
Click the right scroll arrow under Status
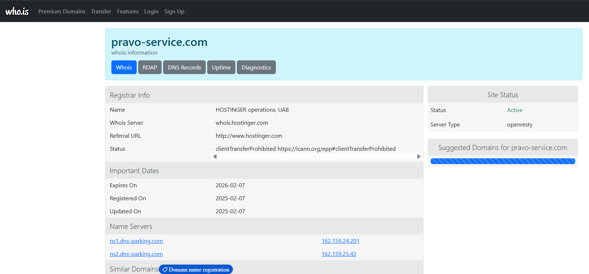419,157
